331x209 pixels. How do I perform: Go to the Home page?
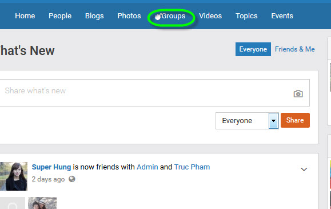[25, 16]
